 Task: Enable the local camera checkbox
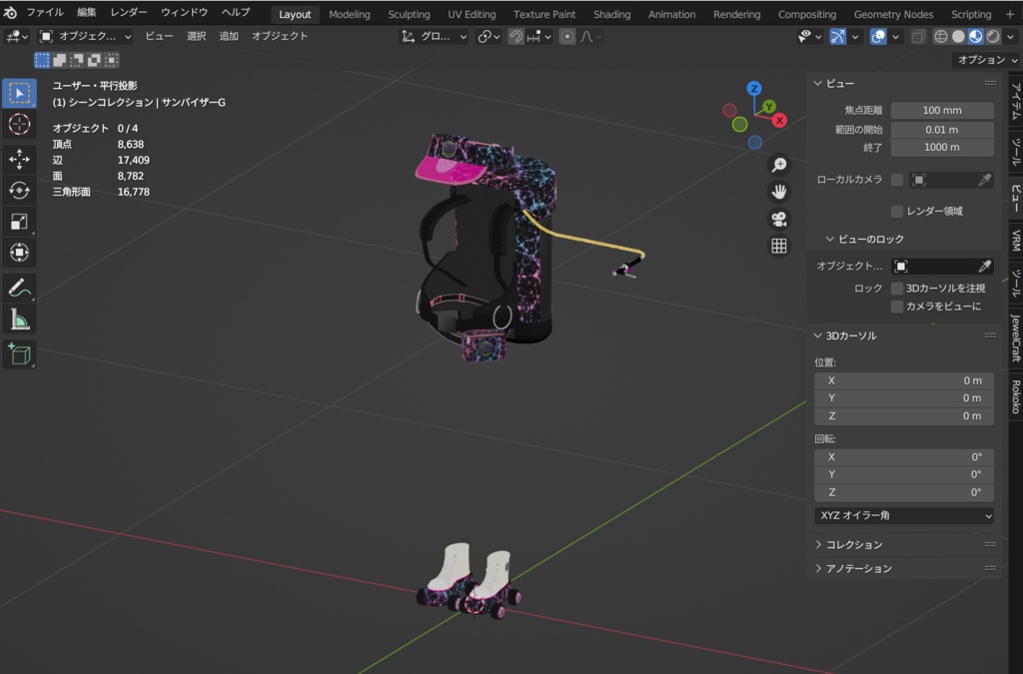(897, 180)
